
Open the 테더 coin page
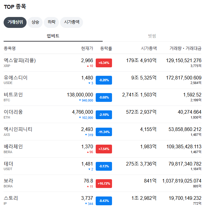8,164
